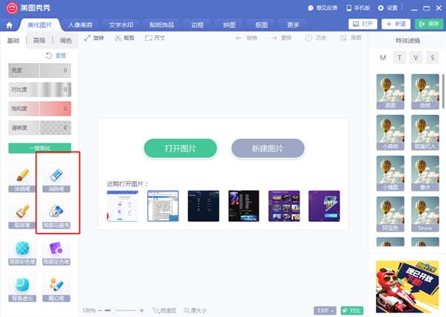Open the 贴纸饰品 tab
Viewport: 446px width, 317px height.
161,25
